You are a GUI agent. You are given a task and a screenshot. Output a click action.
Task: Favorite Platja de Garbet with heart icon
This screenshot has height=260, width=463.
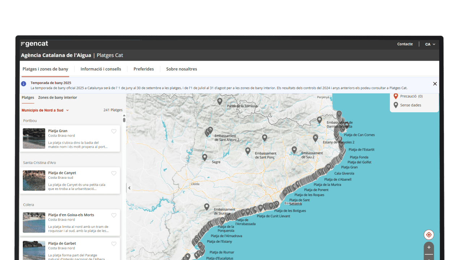114,244
